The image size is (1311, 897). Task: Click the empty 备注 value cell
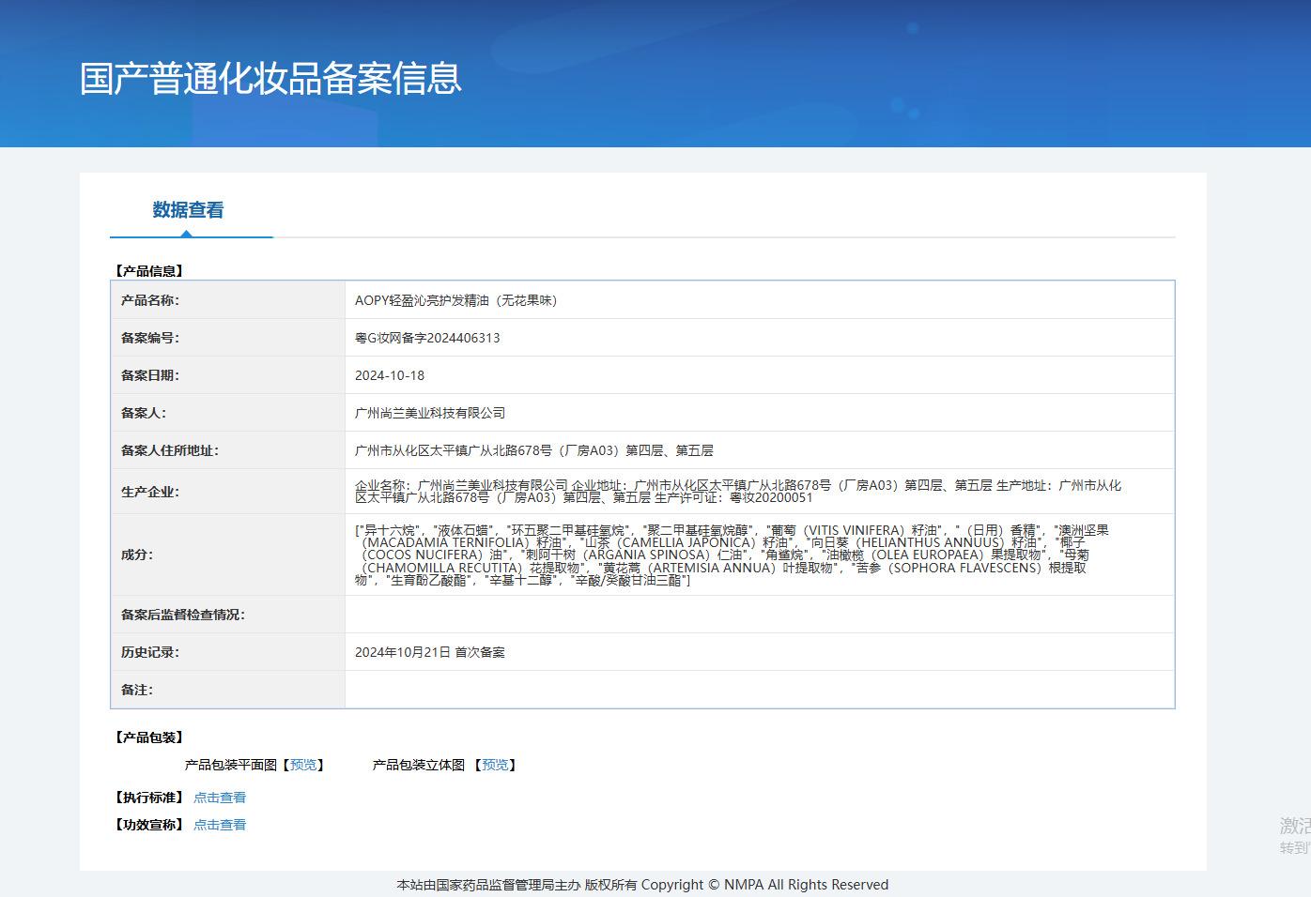[759, 690]
